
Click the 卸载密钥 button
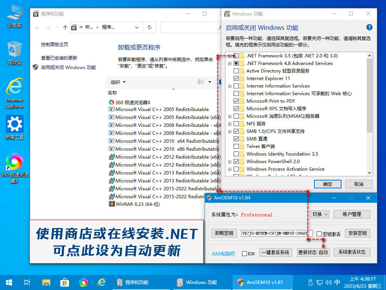pos(224,233)
